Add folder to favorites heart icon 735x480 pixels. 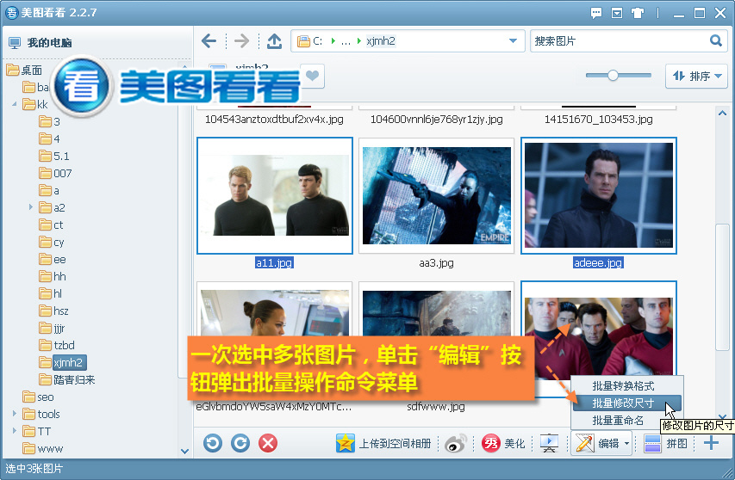(312, 76)
